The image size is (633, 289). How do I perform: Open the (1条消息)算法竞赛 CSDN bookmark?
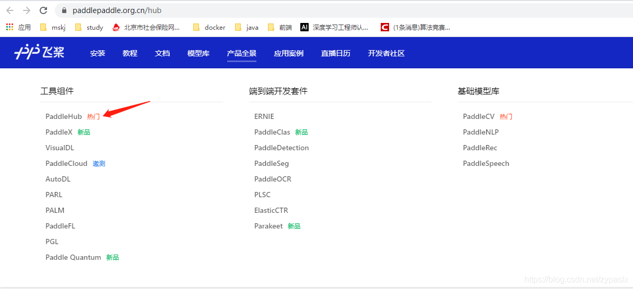coord(416,27)
